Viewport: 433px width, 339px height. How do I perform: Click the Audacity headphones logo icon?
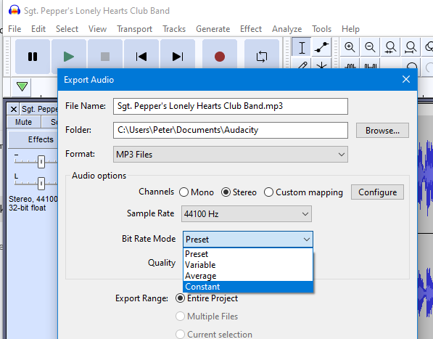(x=15, y=10)
